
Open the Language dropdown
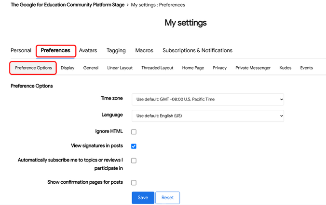point(207,116)
